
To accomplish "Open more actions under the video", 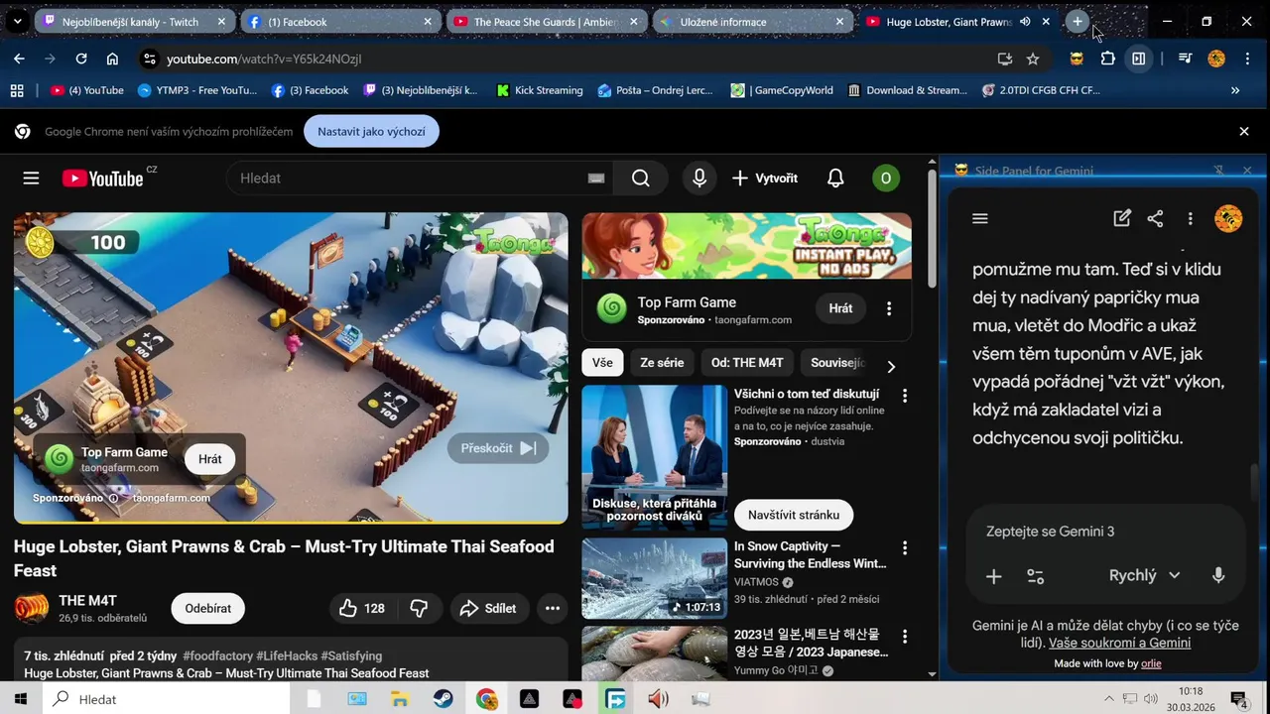I will point(553,609).
